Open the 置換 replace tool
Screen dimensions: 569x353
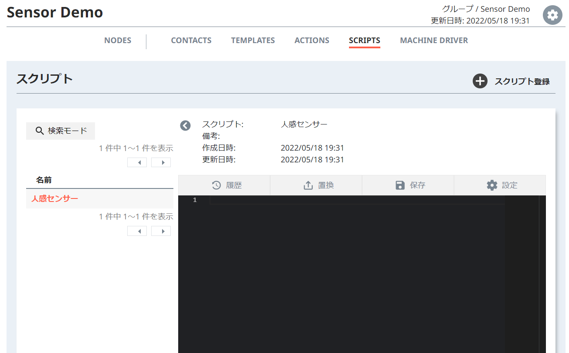pyautogui.click(x=308, y=185)
